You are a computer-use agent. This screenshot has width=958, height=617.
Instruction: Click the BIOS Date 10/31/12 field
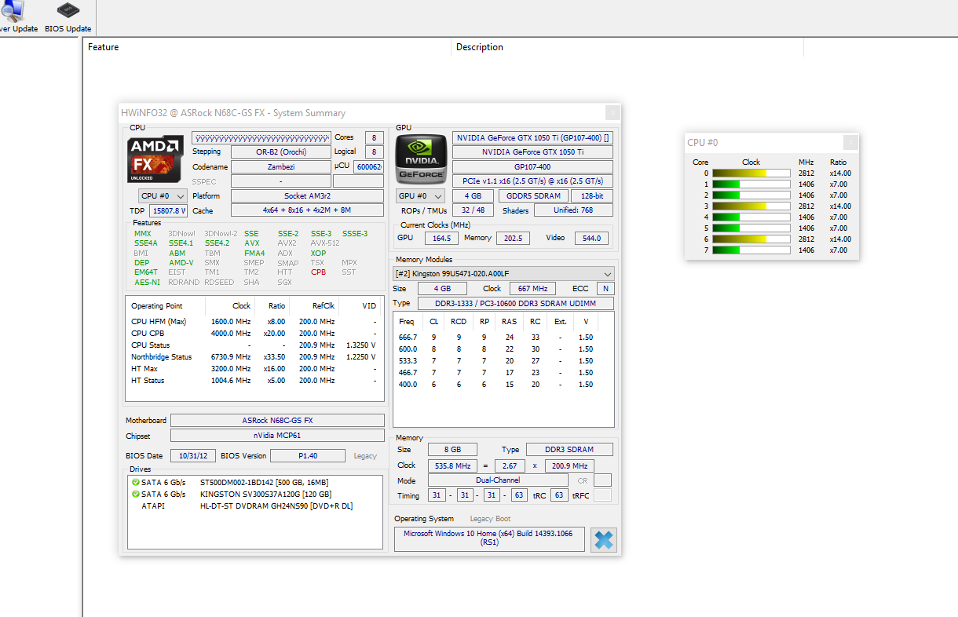click(192, 456)
